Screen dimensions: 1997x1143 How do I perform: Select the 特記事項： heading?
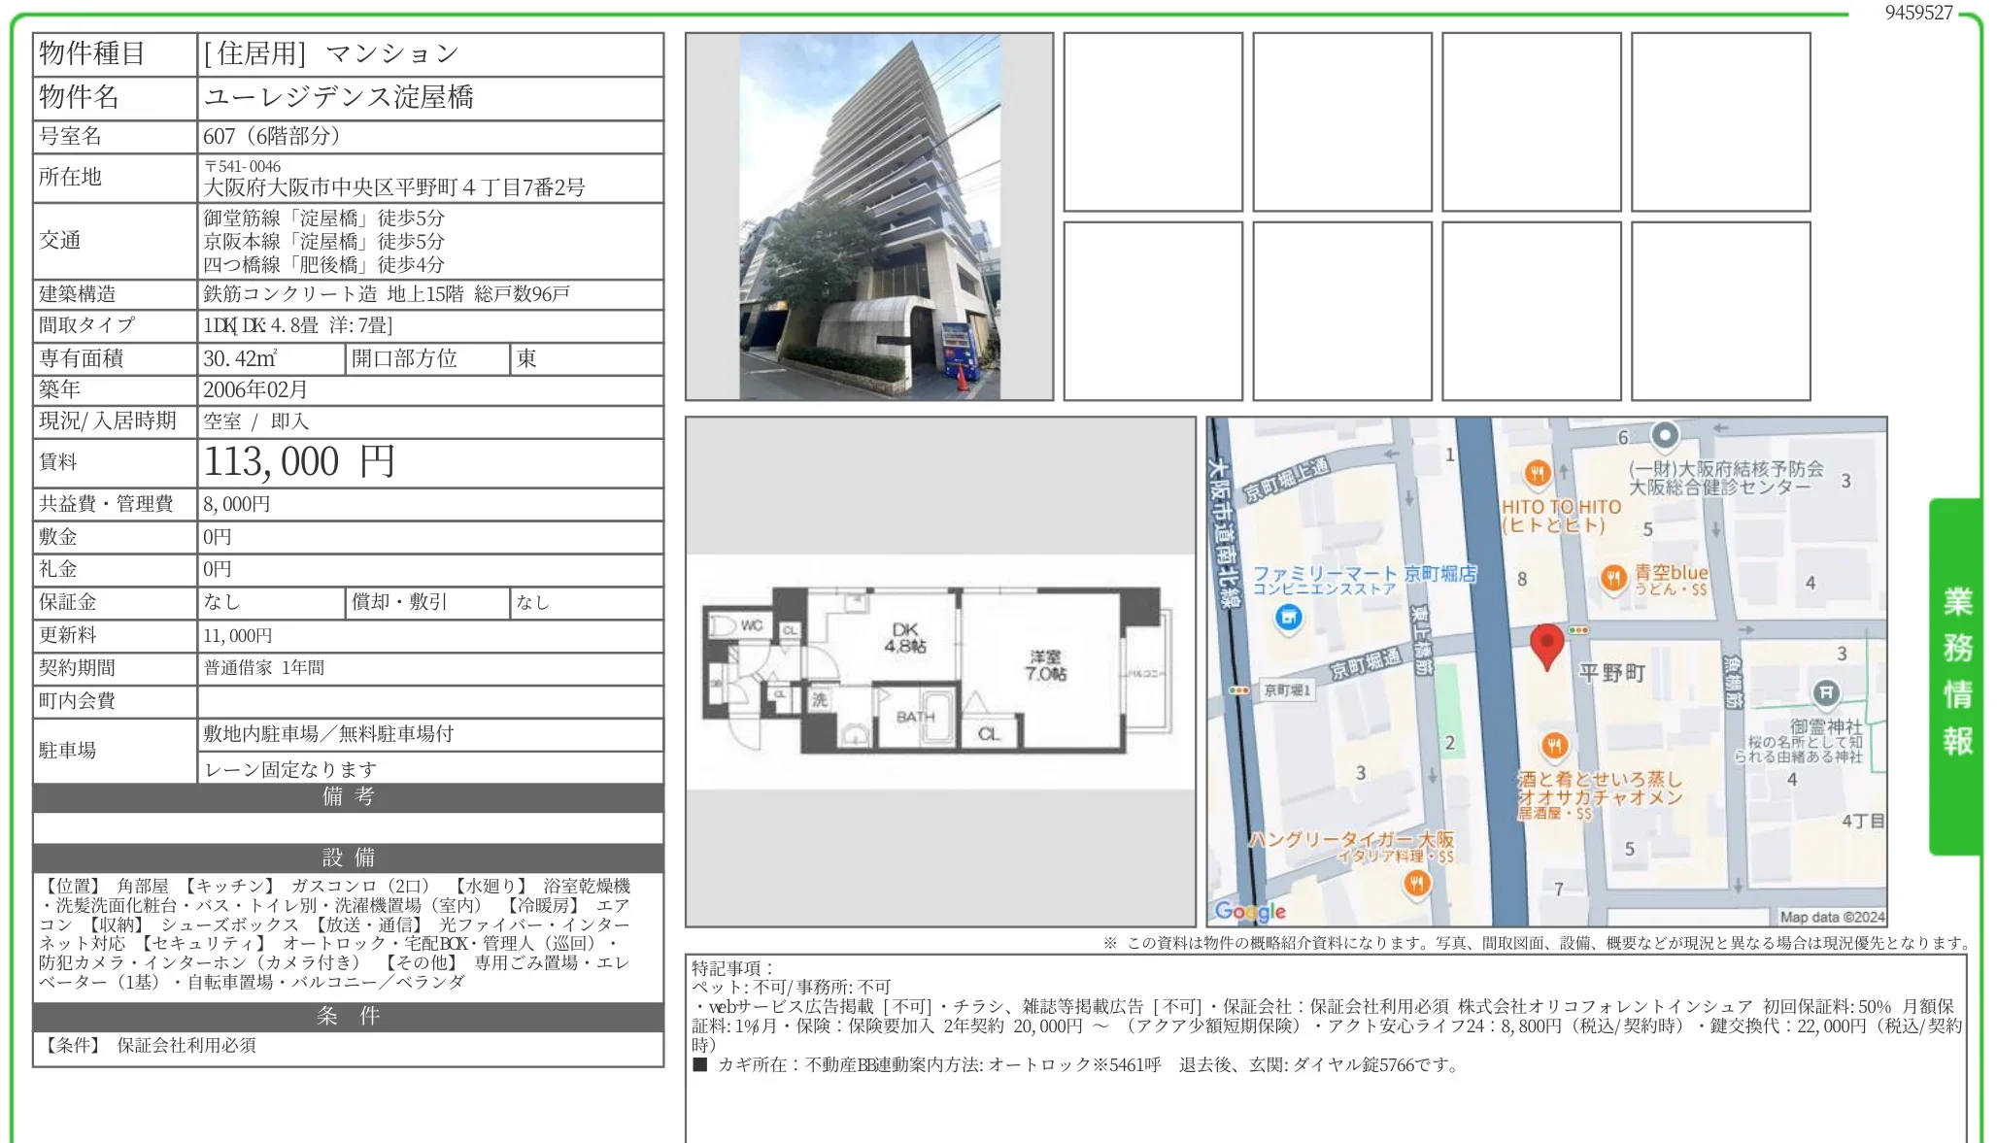tap(732, 967)
